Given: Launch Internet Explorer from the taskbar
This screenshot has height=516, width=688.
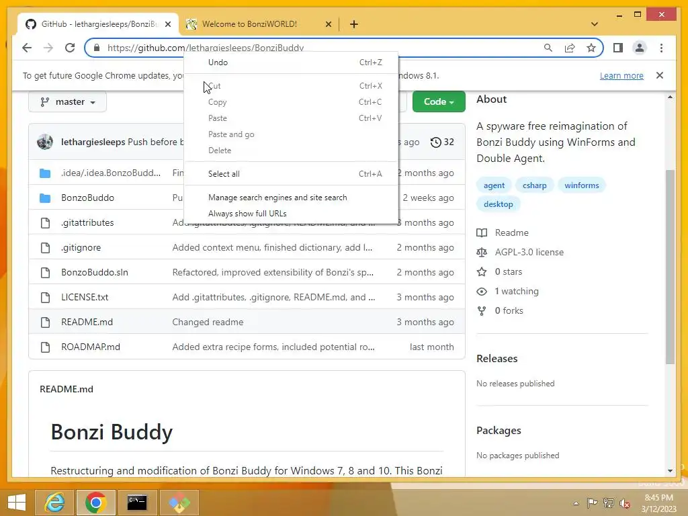Looking at the screenshot, I should pos(54,503).
